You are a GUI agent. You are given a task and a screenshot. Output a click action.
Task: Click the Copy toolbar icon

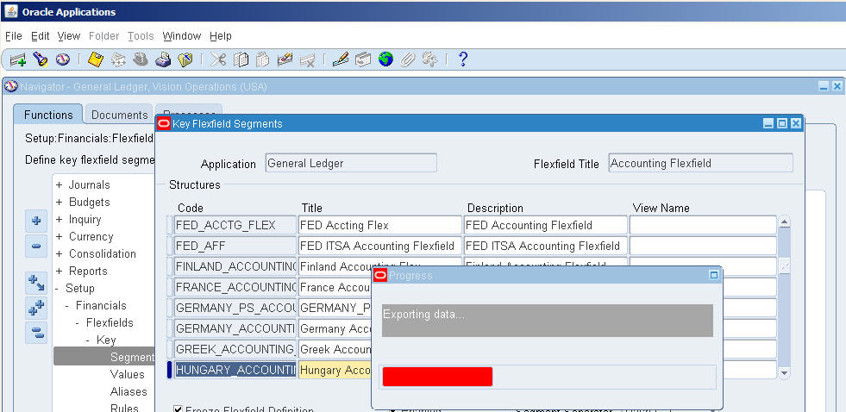click(241, 59)
